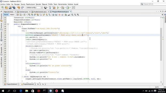Screen dimensions: 166x93
Task: Show the open documents list arrow by the tabs
Action: (x=161, y=11)
